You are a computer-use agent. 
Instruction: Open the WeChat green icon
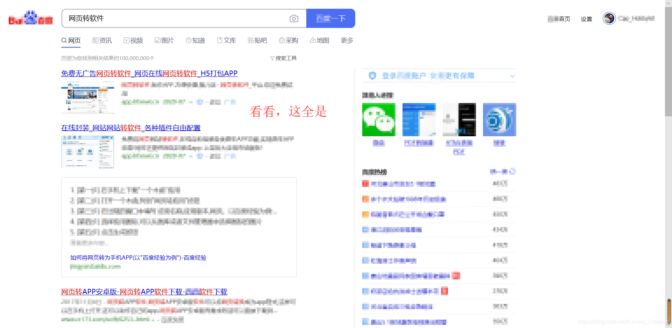coord(379,119)
